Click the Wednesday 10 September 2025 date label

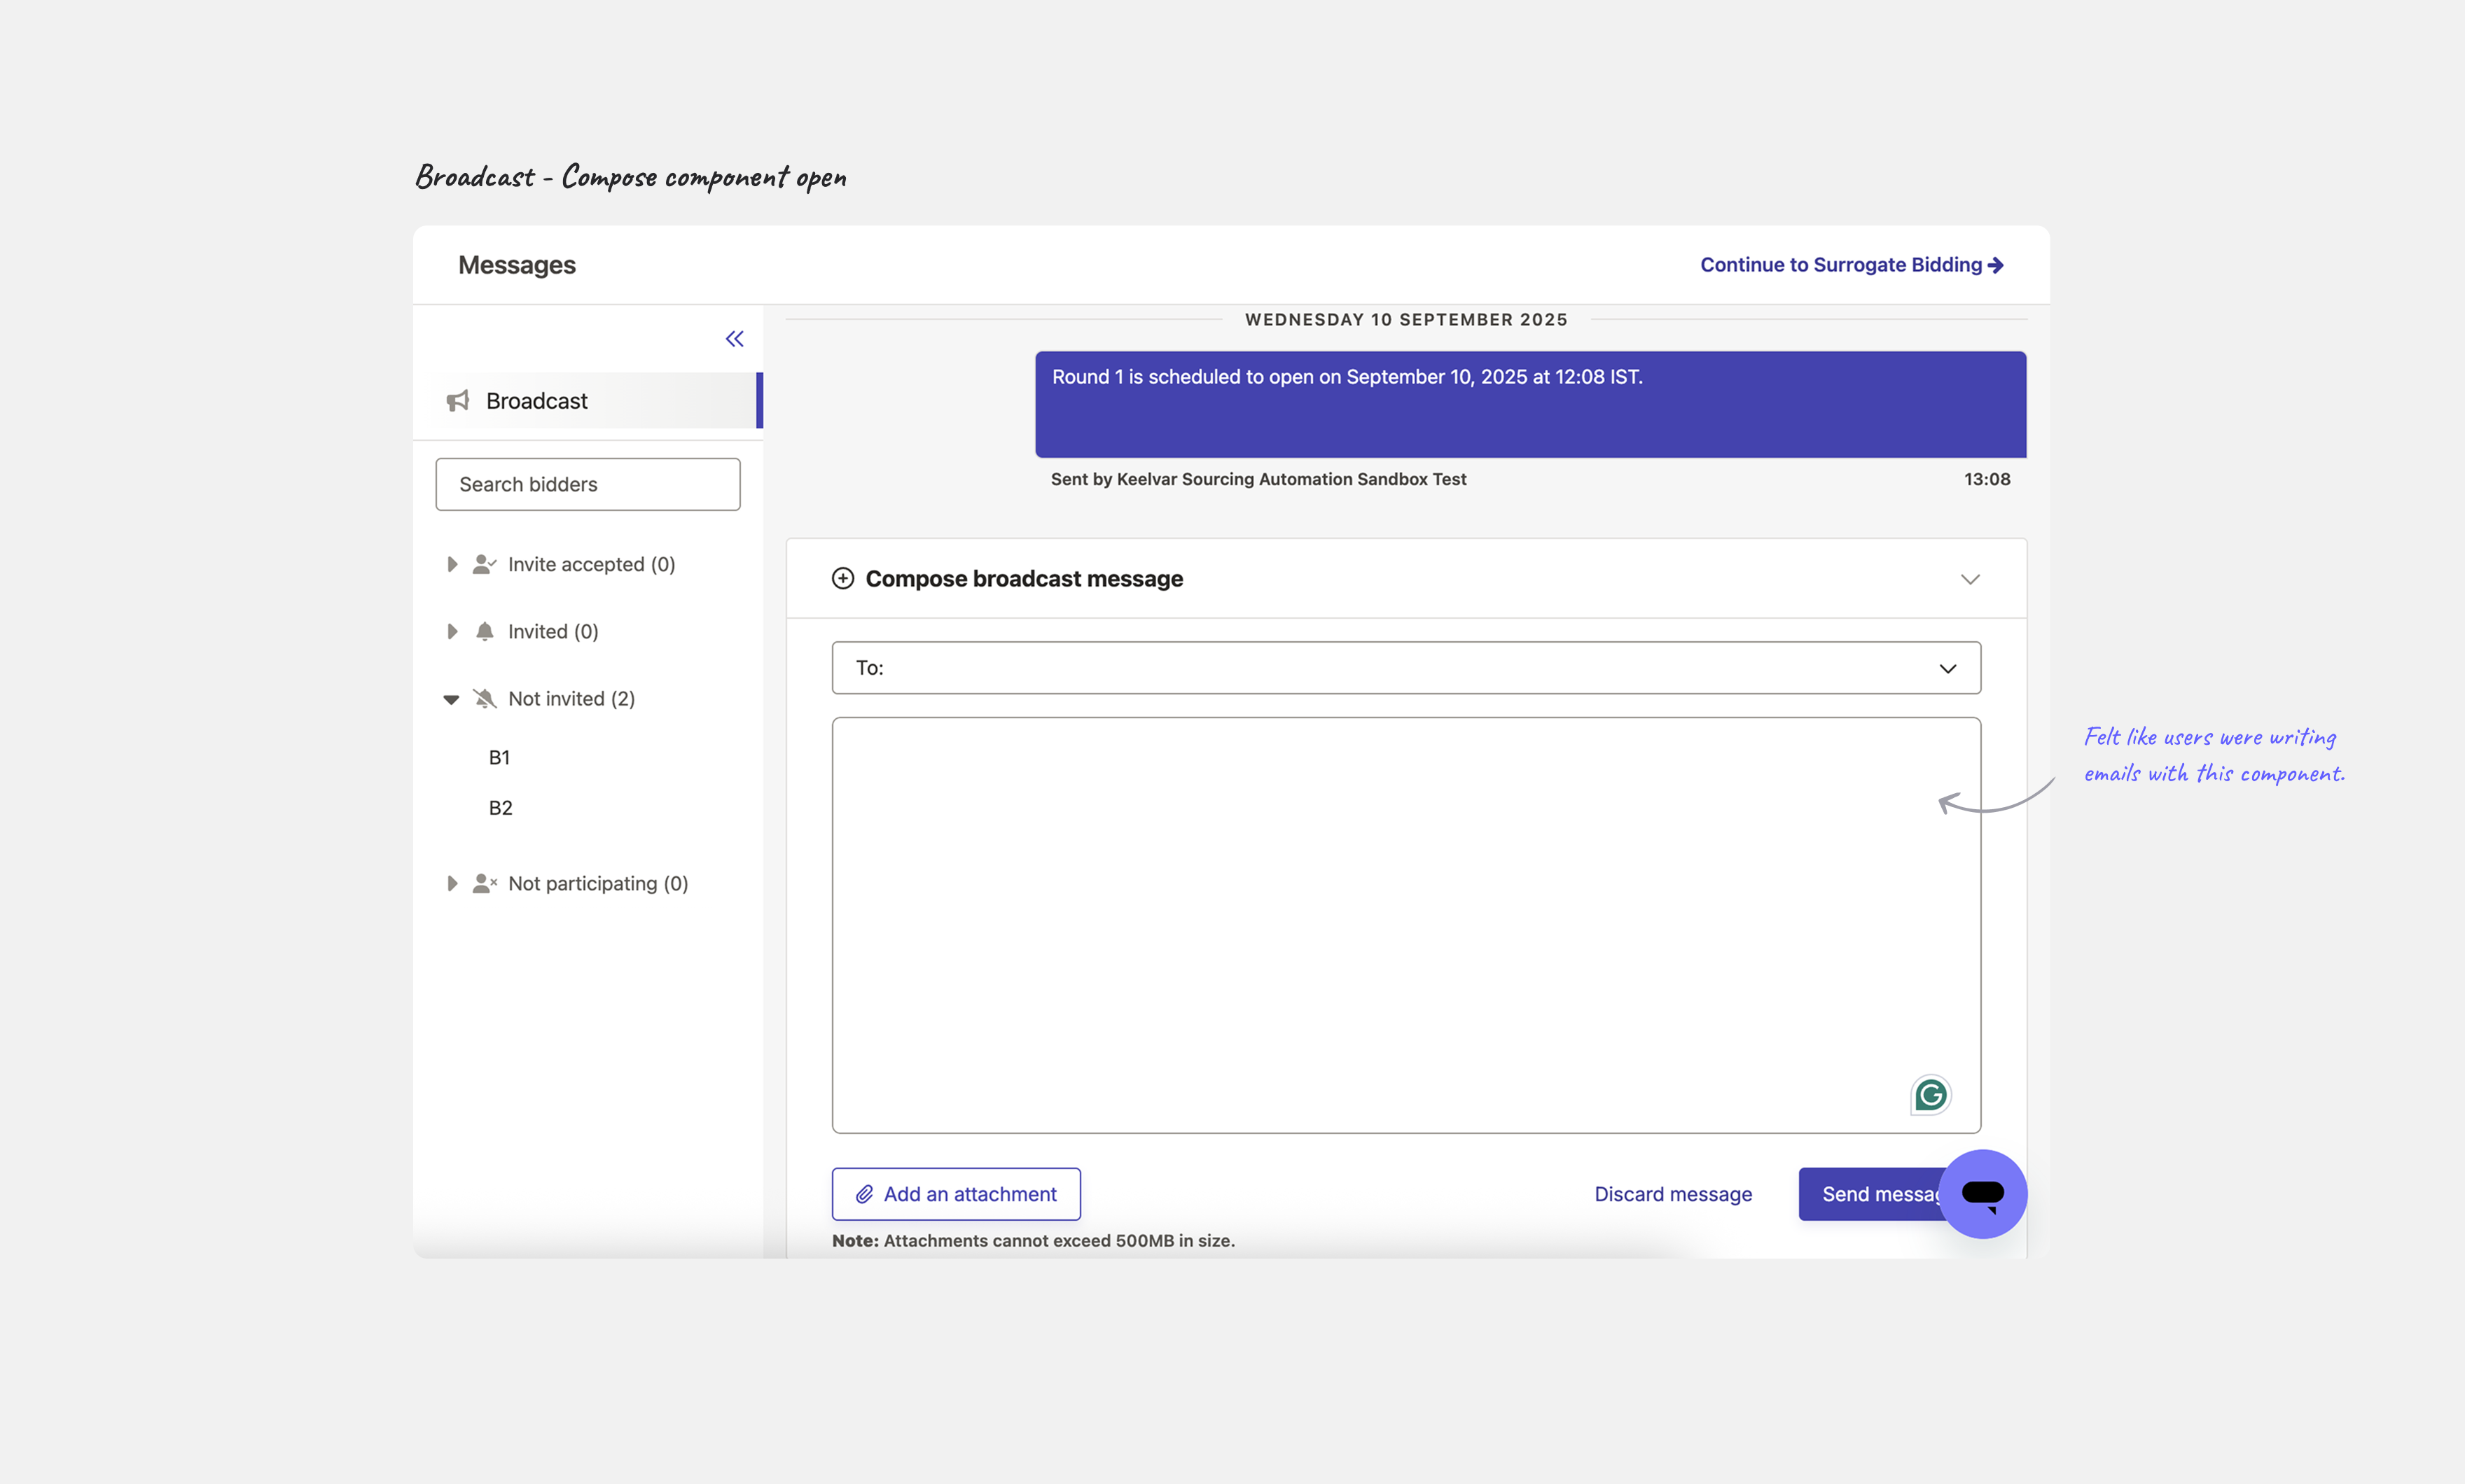click(x=1405, y=319)
